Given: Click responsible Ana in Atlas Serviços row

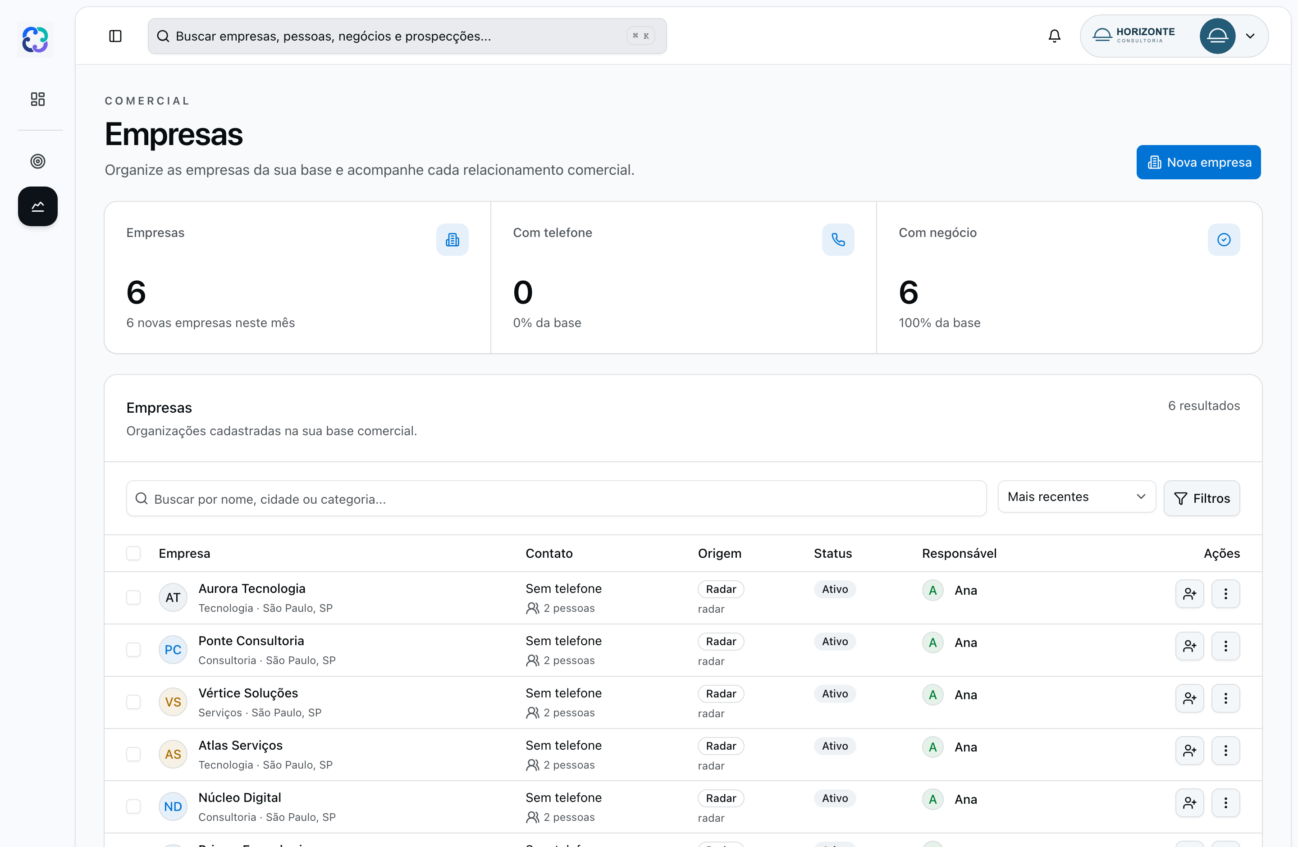Looking at the screenshot, I should click(x=950, y=747).
